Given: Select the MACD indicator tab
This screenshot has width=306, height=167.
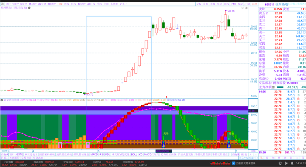Looking at the screenshot, I should 94,154.
